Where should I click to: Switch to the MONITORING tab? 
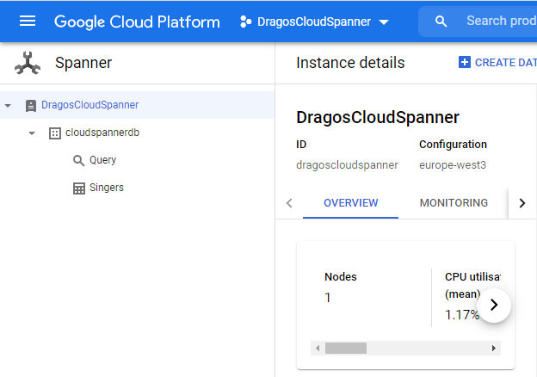tap(454, 203)
